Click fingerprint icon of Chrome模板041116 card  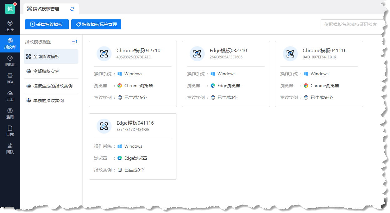[290, 54]
